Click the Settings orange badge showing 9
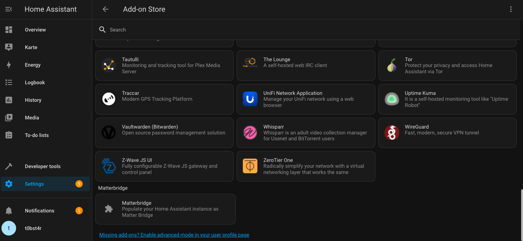The image size is (523, 241). coord(79,184)
